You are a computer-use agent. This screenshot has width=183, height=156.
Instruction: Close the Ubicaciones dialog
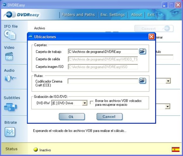(151, 37)
